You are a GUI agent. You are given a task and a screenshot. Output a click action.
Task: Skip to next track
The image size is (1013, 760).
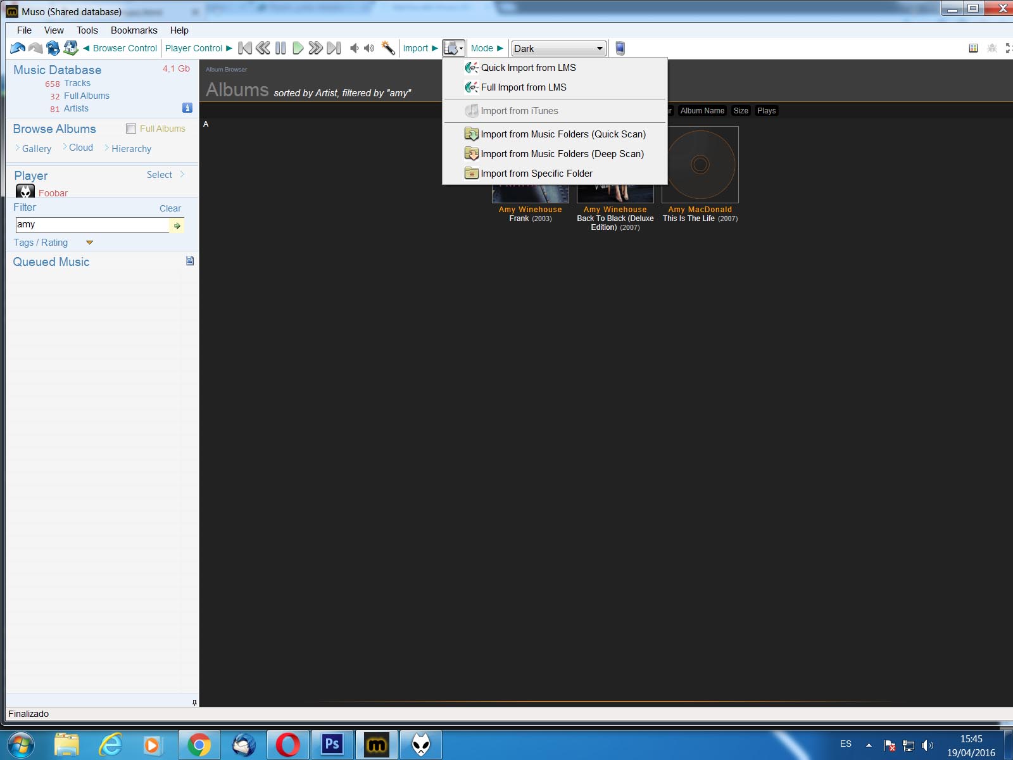coord(334,48)
